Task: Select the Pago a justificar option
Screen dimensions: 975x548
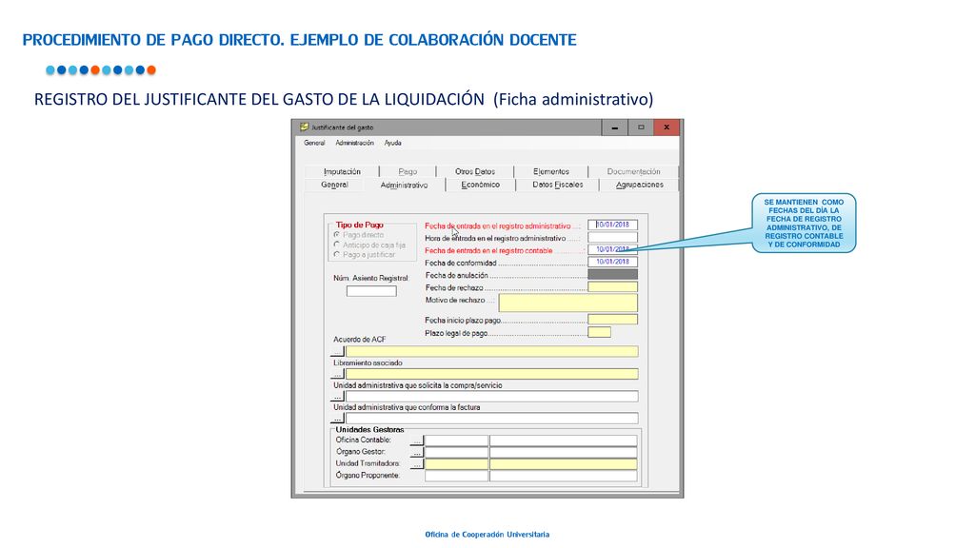Action: click(x=337, y=255)
